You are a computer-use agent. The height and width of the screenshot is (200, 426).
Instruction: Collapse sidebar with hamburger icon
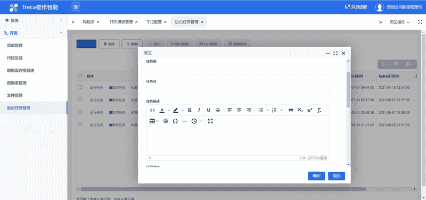point(76,7)
